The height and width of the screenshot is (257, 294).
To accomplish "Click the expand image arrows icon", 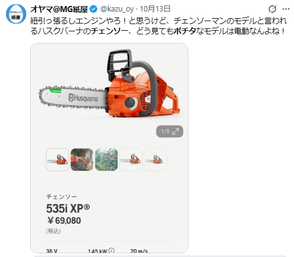I will pyautogui.click(x=176, y=132).
